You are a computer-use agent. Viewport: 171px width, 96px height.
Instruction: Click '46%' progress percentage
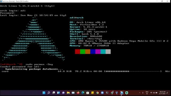tap(168, 71)
